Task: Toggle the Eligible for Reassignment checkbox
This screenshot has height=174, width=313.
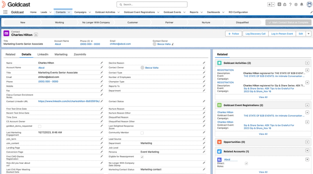Action: point(142,157)
